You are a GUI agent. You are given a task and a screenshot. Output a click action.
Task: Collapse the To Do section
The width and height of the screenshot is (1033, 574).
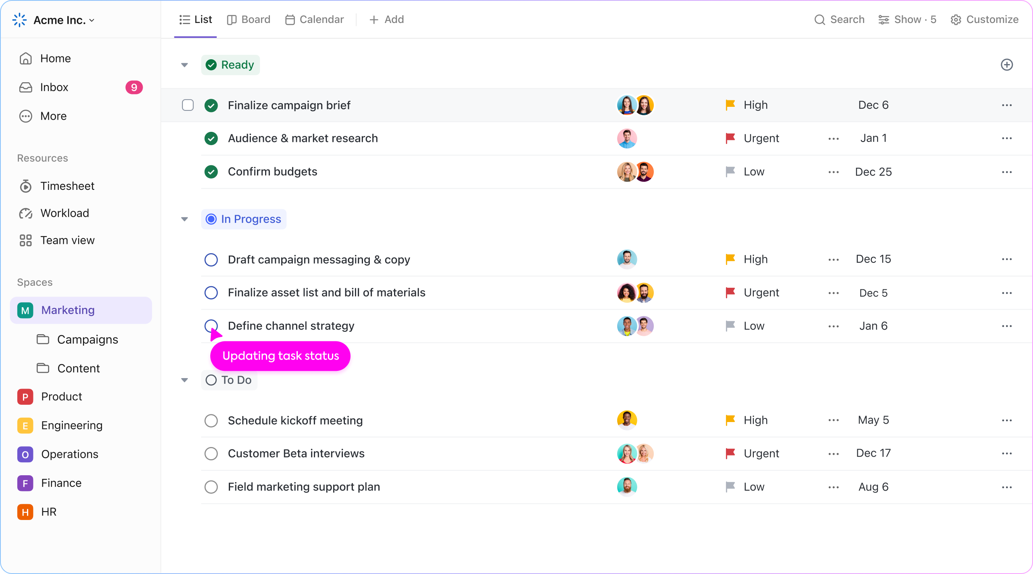click(185, 380)
